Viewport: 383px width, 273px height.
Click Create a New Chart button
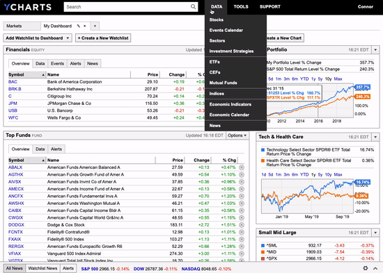click(285, 38)
